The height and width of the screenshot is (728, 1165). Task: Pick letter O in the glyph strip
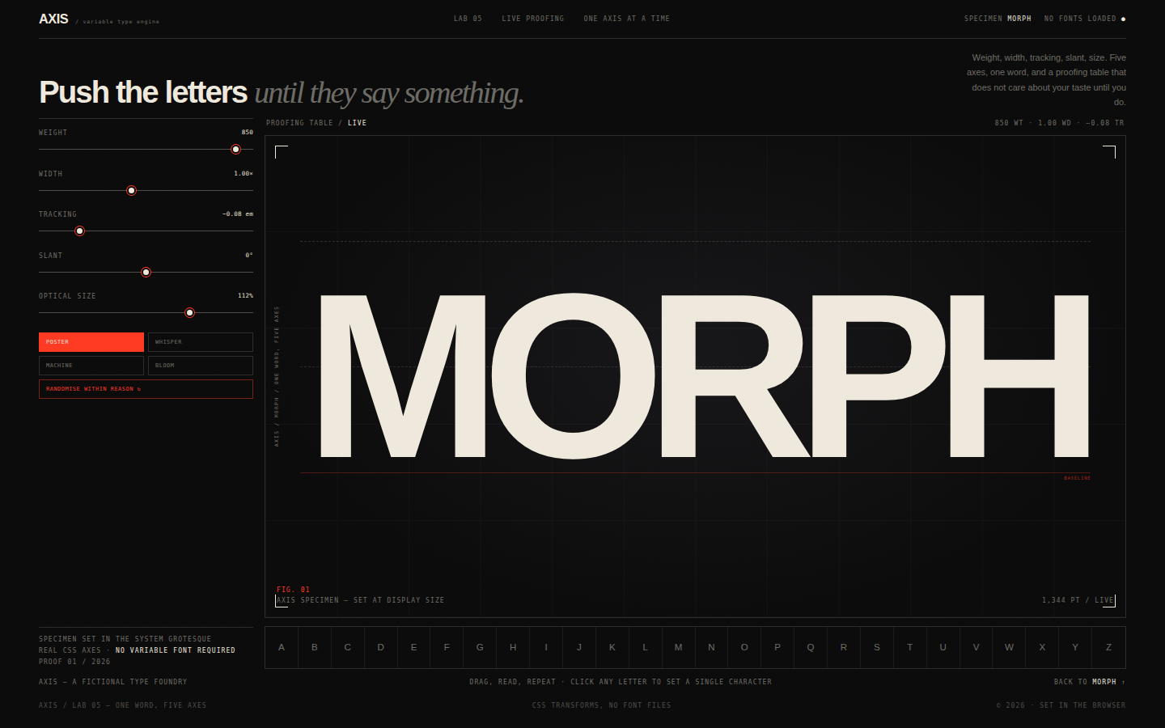(x=744, y=647)
